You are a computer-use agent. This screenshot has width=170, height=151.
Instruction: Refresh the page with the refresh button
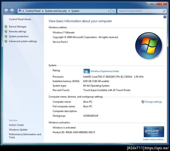[113, 11]
